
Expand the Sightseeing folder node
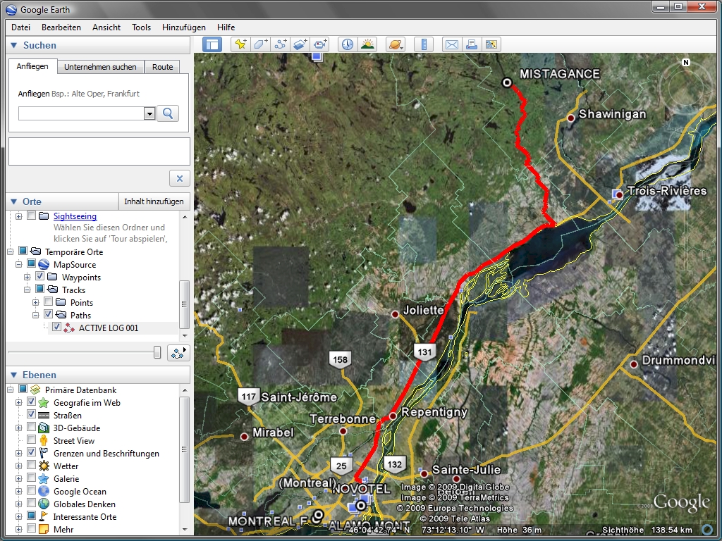tap(19, 216)
